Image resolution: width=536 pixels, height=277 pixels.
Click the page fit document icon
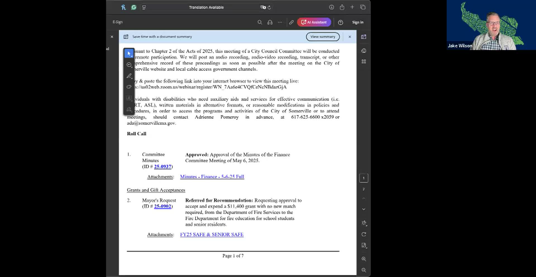pyautogui.click(x=364, y=246)
